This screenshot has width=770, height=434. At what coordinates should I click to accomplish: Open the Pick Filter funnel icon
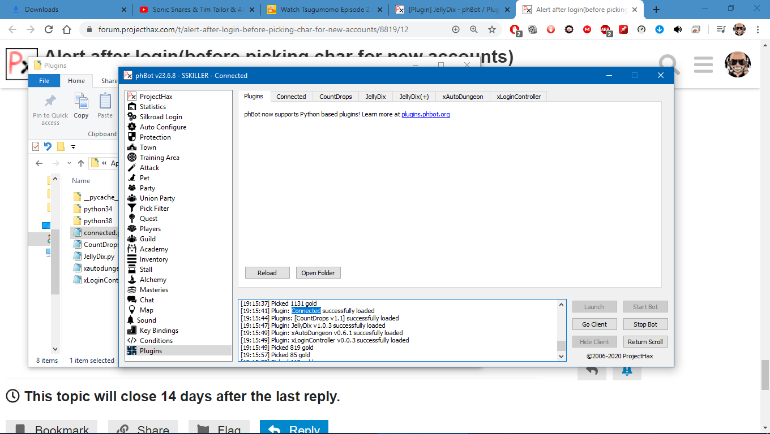(x=132, y=209)
